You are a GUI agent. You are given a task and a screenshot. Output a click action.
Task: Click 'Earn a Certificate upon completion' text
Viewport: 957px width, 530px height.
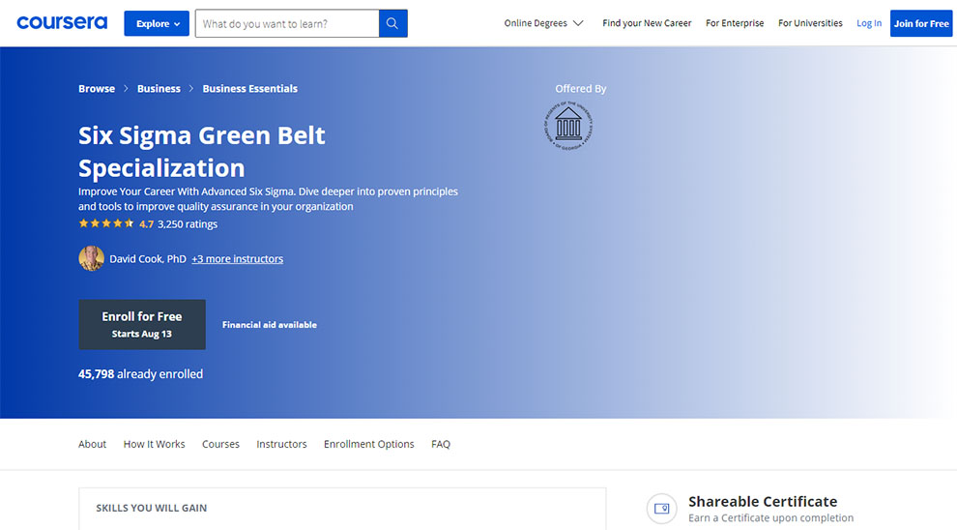pyautogui.click(x=770, y=517)
